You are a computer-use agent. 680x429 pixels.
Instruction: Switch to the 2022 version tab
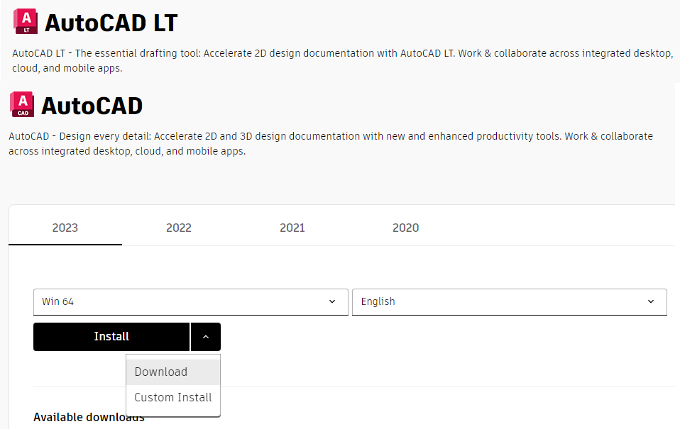(x=179, y=228)
